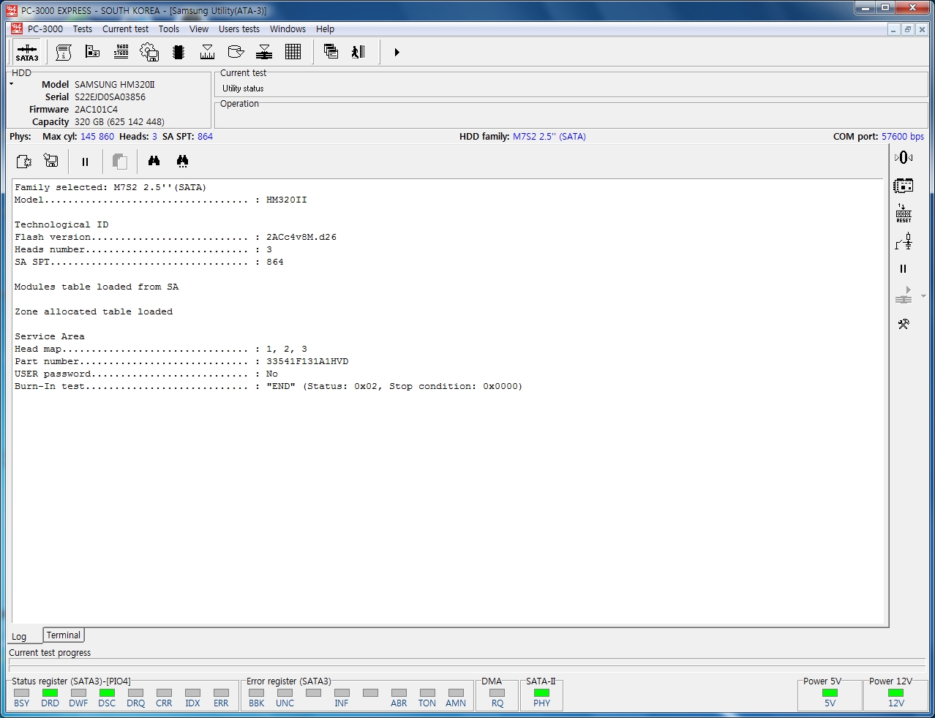Viewport: 935px width, 718px height.
Task: Click the Current test progress bar
Action: (467, 665)
